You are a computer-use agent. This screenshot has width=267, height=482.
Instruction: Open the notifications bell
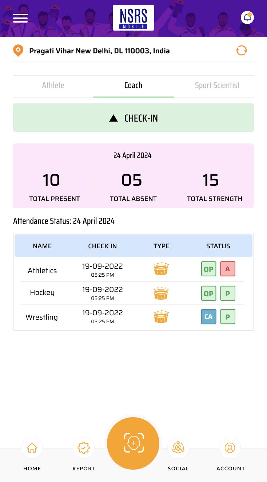click(247, 17)
